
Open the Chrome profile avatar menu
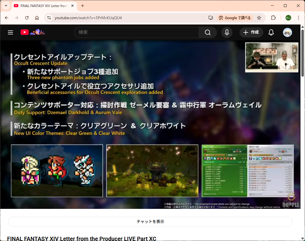click(288, 18)
